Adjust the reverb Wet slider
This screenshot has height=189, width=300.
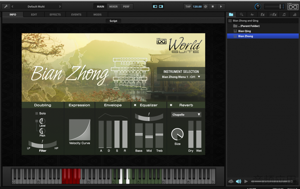(199, 134)
